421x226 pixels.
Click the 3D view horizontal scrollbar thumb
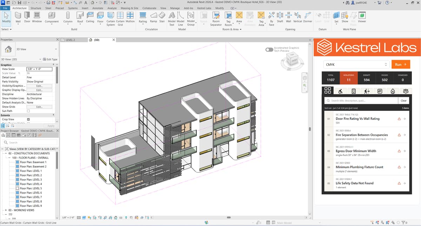coord(229,218)
